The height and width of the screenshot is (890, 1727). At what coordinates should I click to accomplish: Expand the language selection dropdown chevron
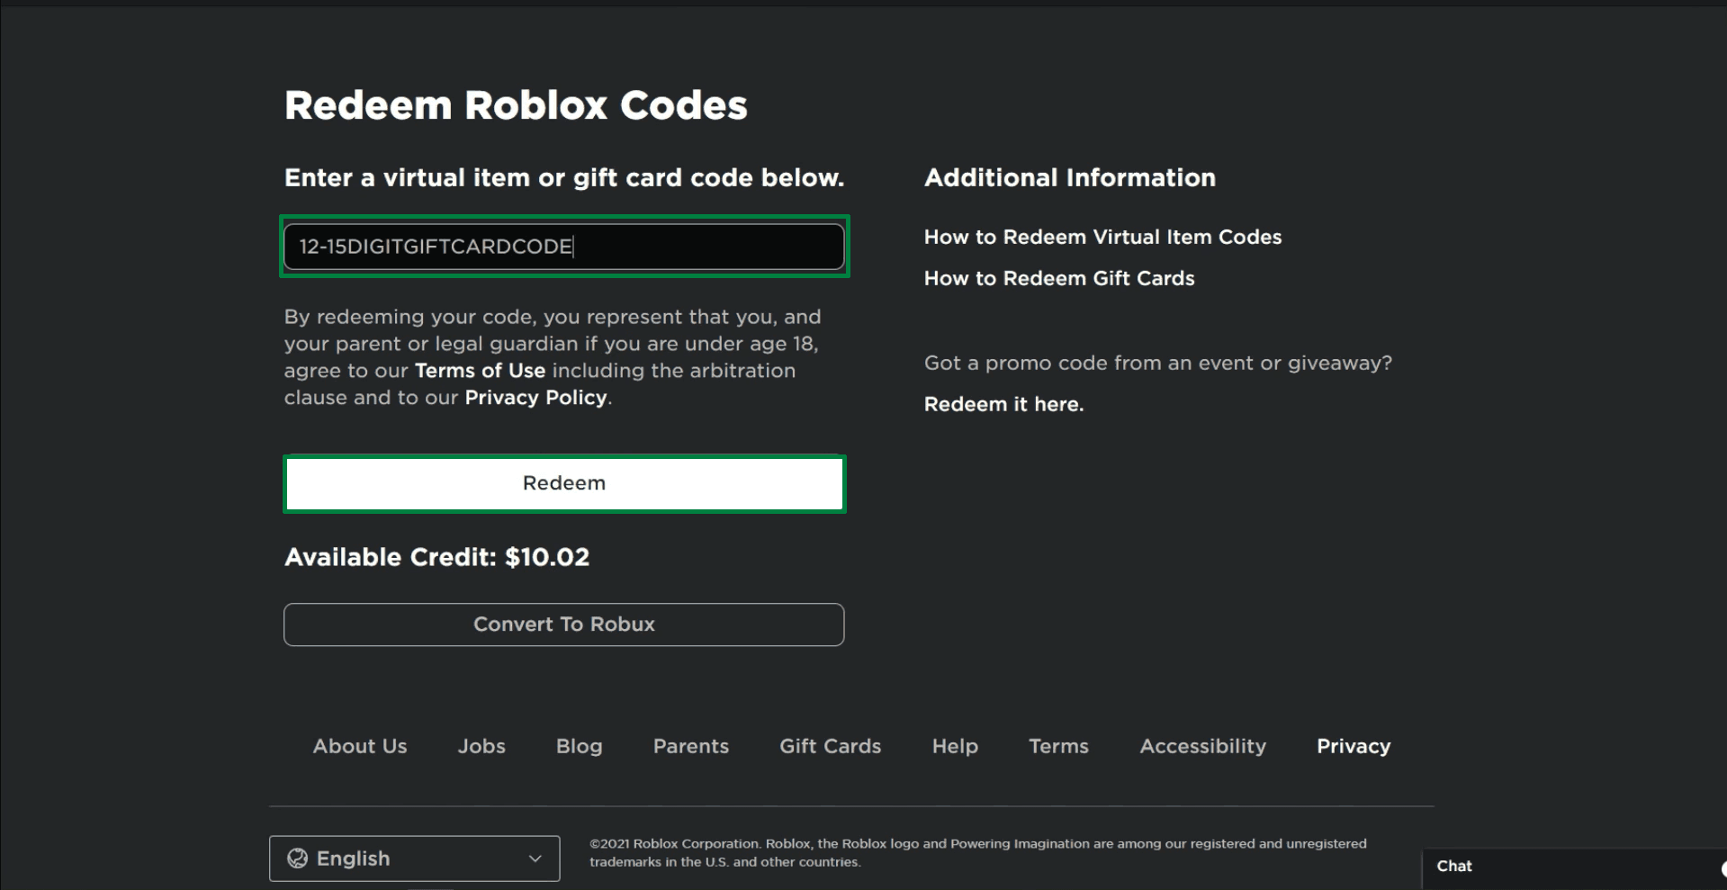(x=533, y=859)
